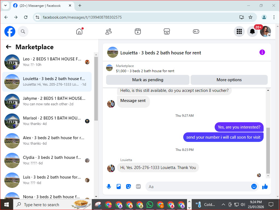Click the browser back arrow
The width and height of the screenshot is (280, 210).
point(6,17)
